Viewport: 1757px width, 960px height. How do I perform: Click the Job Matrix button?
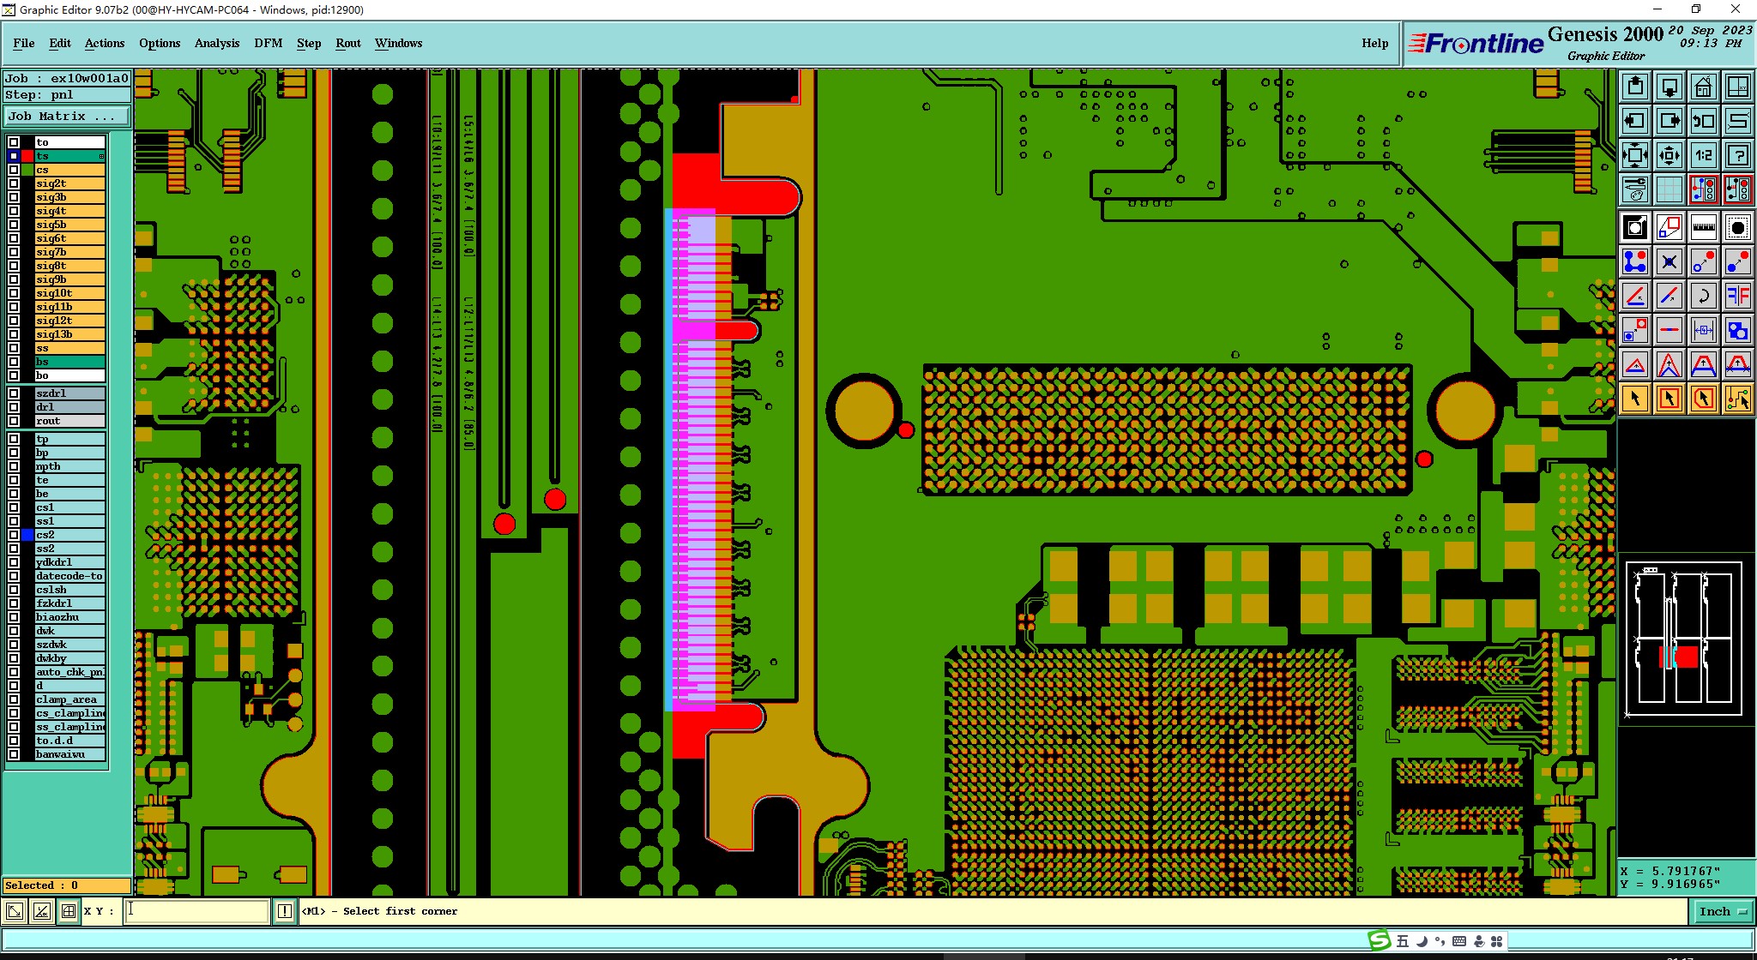[x=67, y=116]
